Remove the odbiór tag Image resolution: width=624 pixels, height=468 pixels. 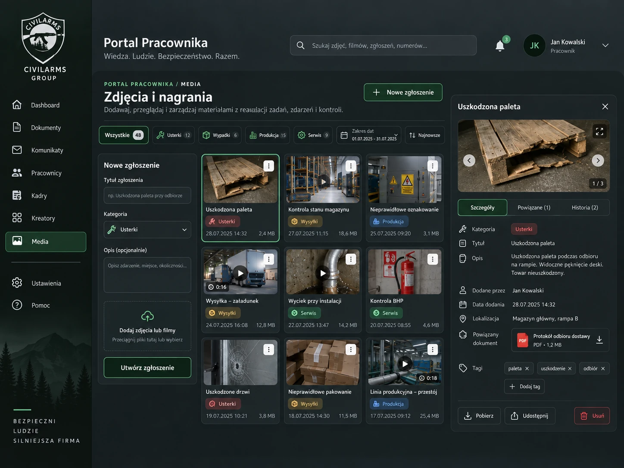[603, 368]
